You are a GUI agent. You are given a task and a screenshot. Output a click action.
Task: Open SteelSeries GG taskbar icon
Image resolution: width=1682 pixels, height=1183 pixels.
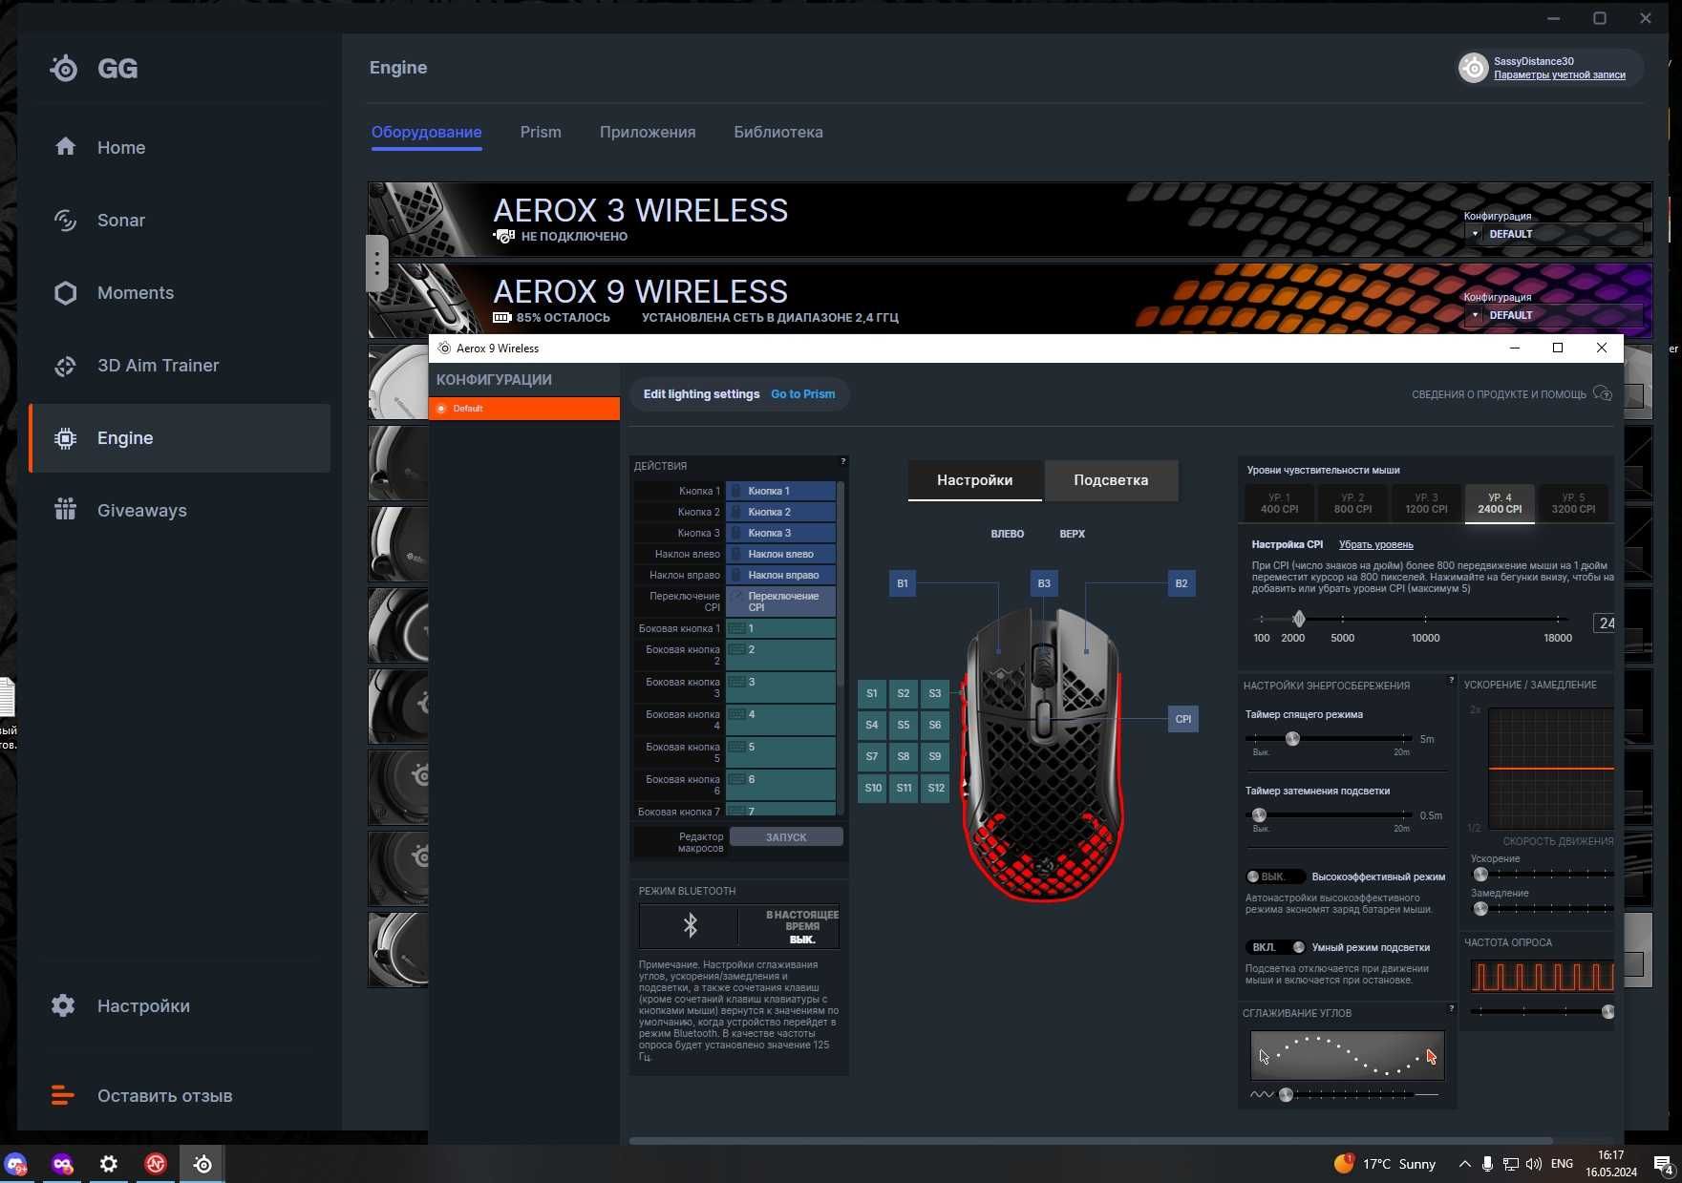tap(202, 1164)
